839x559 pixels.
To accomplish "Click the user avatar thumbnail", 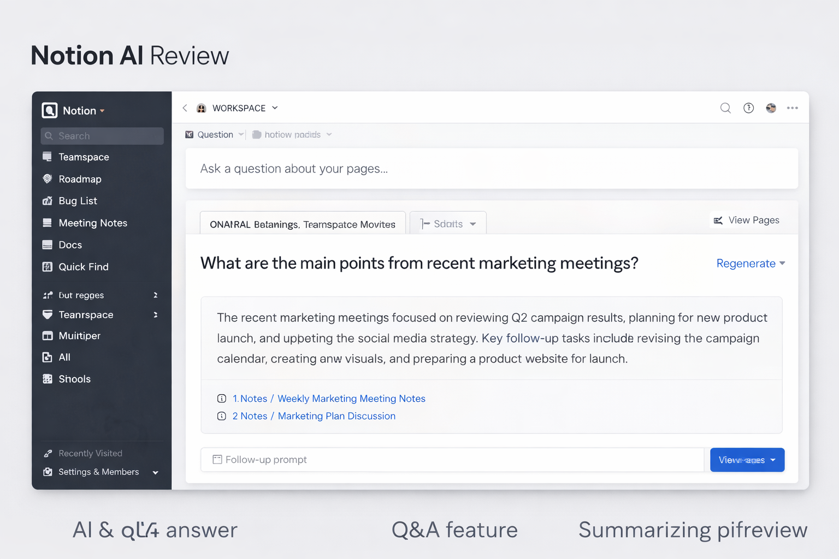I will pos(771,108).
